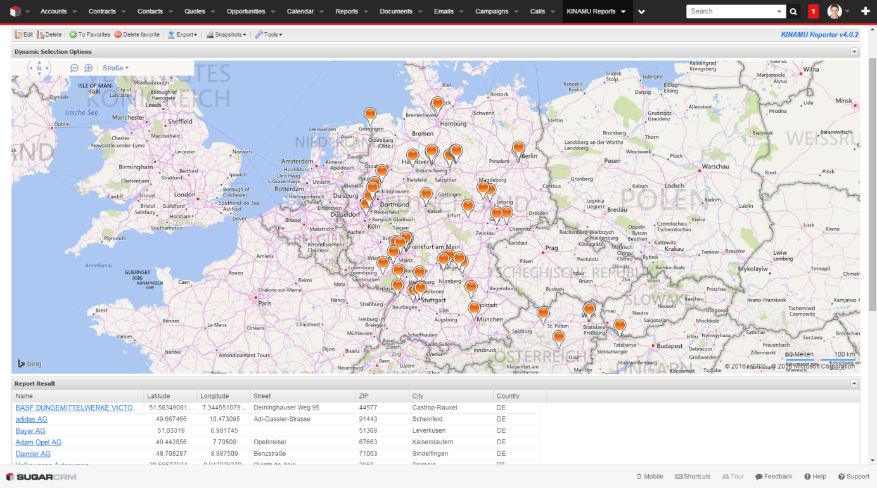Click into the Search input field
Image resolution: width=877 pixels, height=488 pixels.
point(731,11)
